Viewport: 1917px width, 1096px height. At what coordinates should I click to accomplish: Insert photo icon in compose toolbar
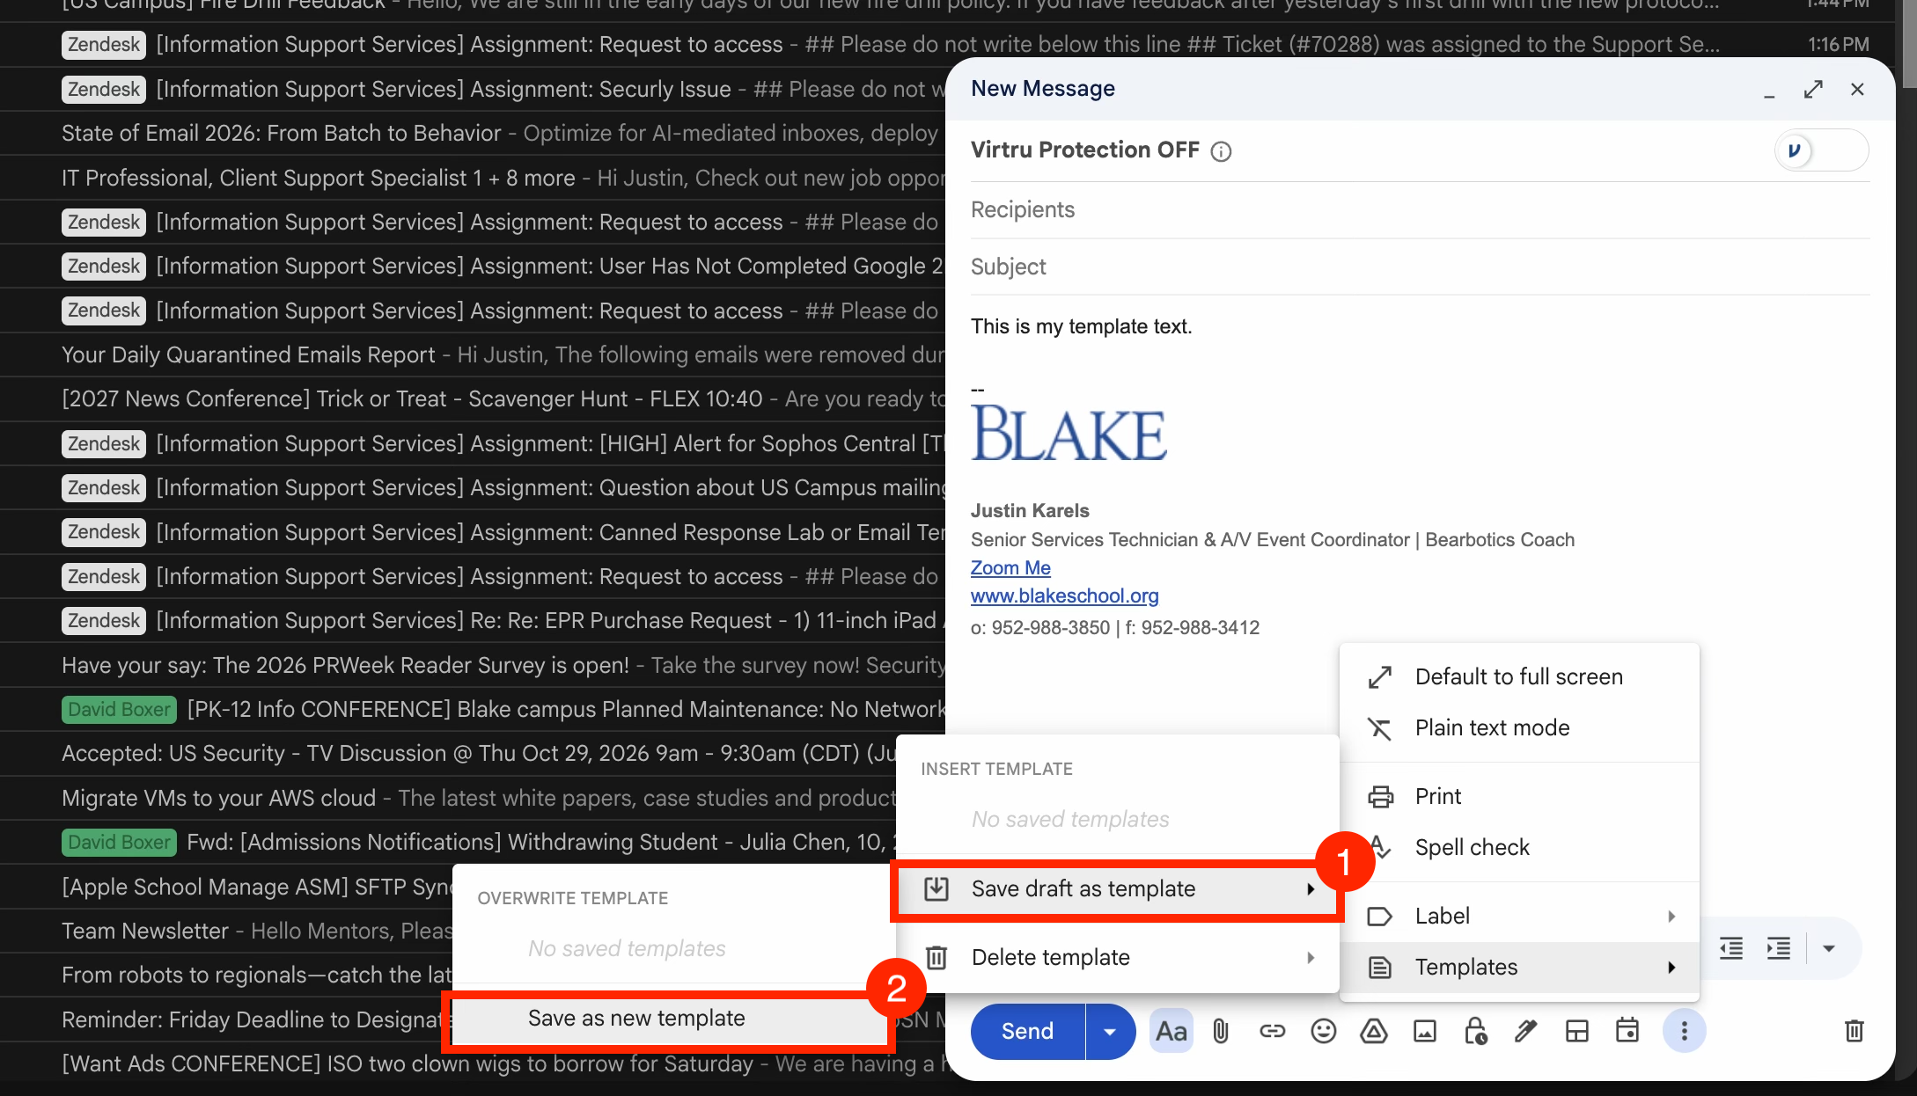tap(1425, 1032)
